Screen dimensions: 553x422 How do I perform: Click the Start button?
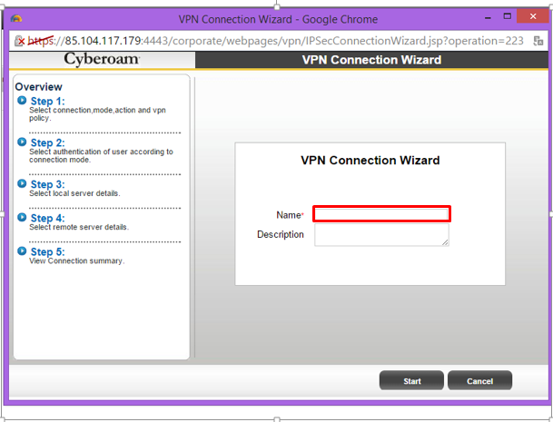411,381
